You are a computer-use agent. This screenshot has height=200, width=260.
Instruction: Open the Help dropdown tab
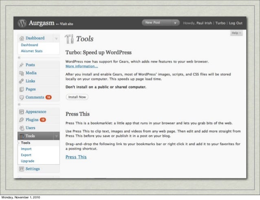point(236,33)
